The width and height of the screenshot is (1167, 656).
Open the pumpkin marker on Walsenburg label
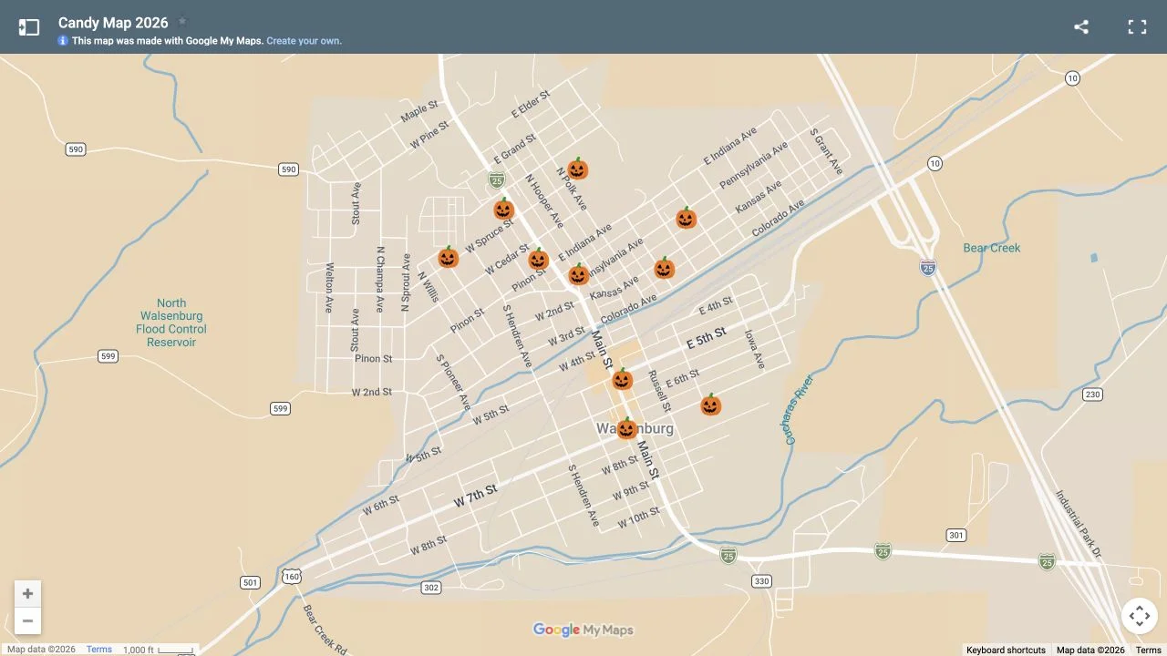click(626, 428)
